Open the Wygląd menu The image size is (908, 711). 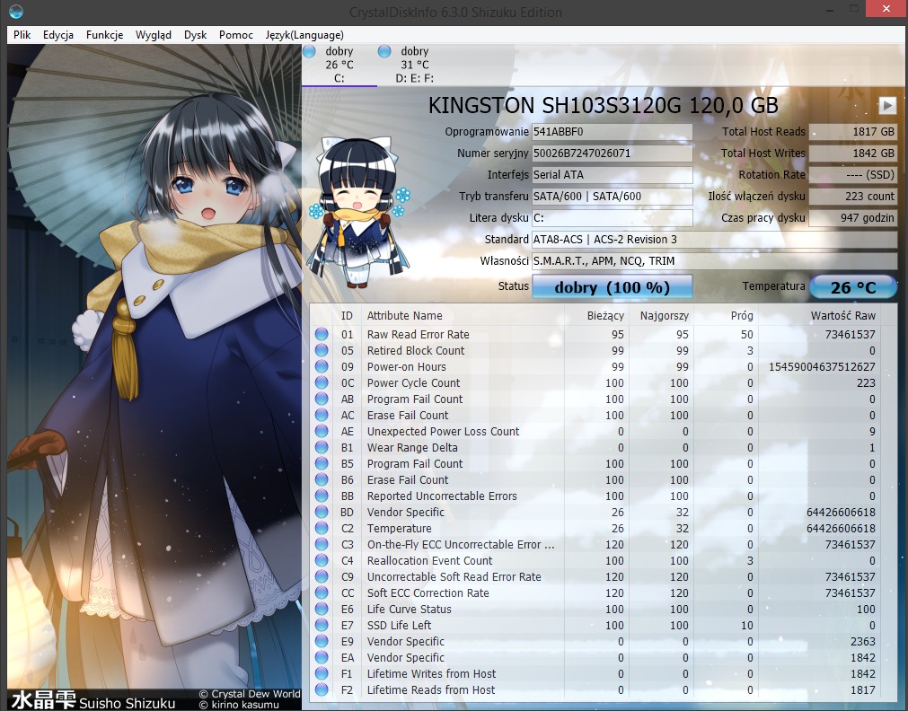point(154,35)
